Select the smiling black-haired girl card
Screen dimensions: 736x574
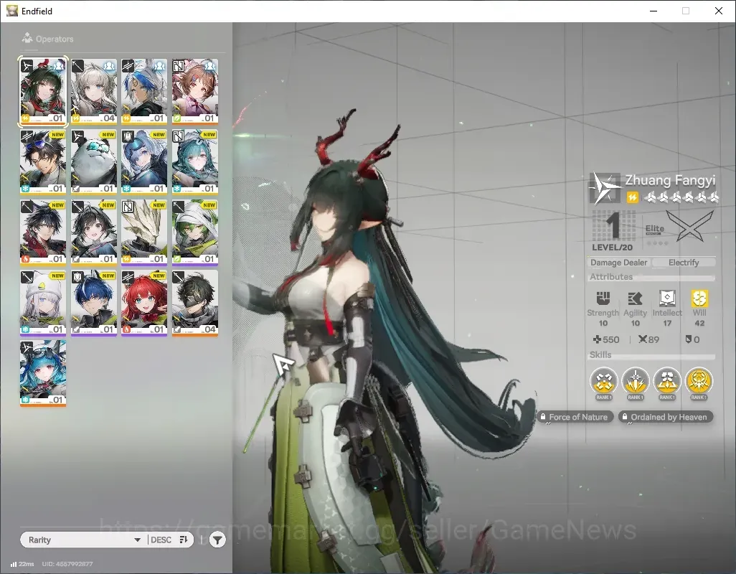click(x=93, y=232)
